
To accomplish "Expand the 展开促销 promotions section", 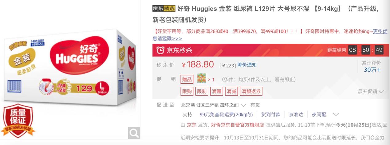I will 371,92.
